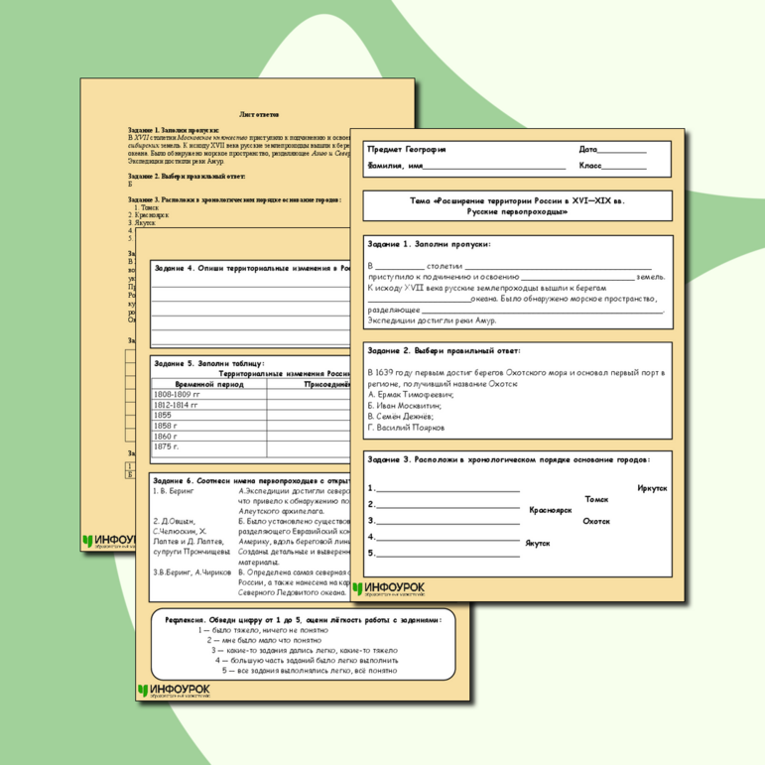Click the Дата blank field
The width and height of the screenshot is (765, 765).
pos(623,151)
